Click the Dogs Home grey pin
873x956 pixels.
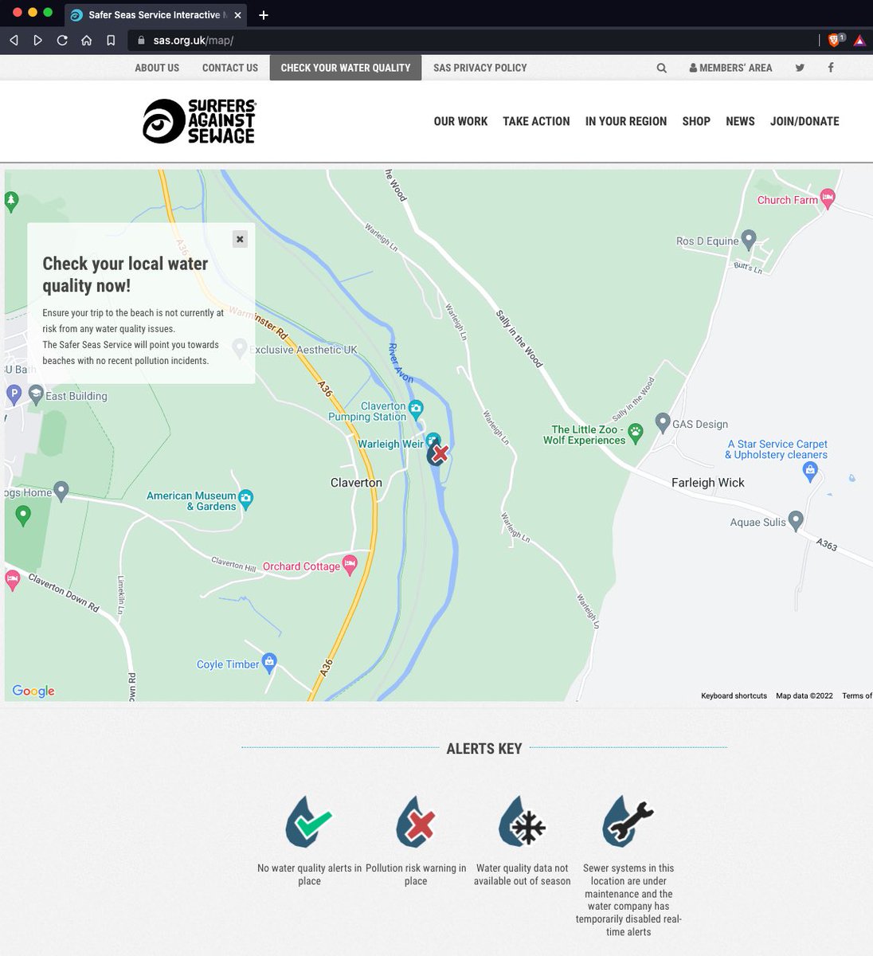point(61,490)
